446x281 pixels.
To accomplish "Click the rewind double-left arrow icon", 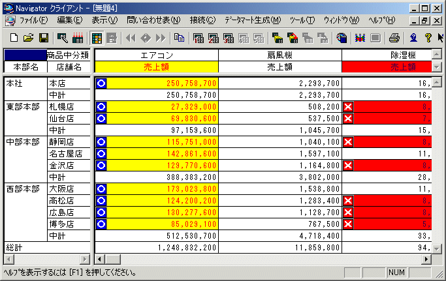I will (131, 38).
